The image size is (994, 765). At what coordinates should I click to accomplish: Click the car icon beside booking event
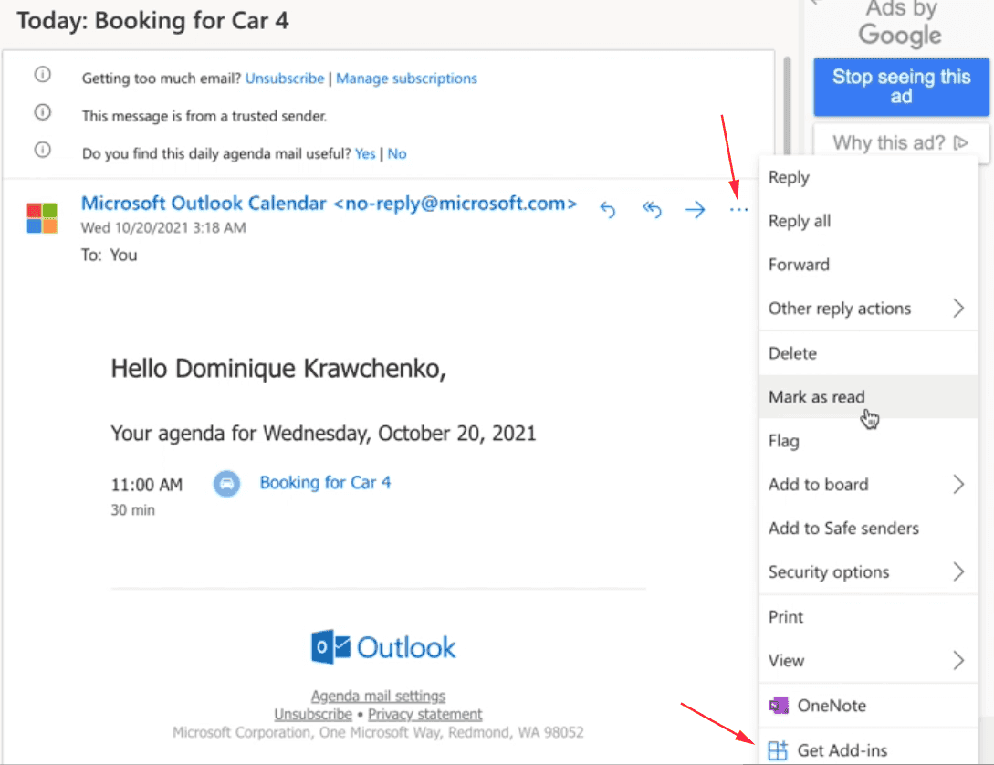226,483
